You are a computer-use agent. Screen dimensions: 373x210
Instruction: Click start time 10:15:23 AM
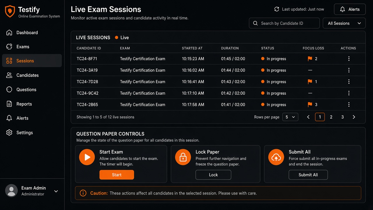pos(193,59)
